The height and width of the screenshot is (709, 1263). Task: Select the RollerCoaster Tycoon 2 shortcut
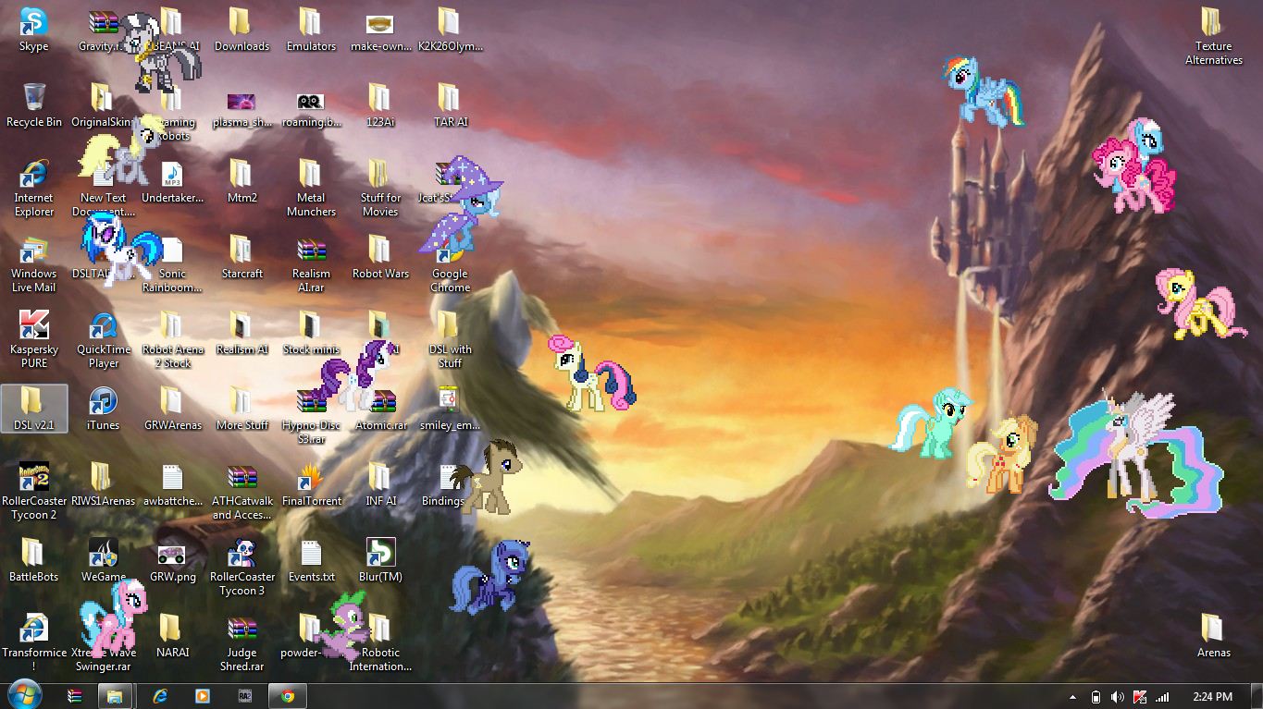[34, 491]
